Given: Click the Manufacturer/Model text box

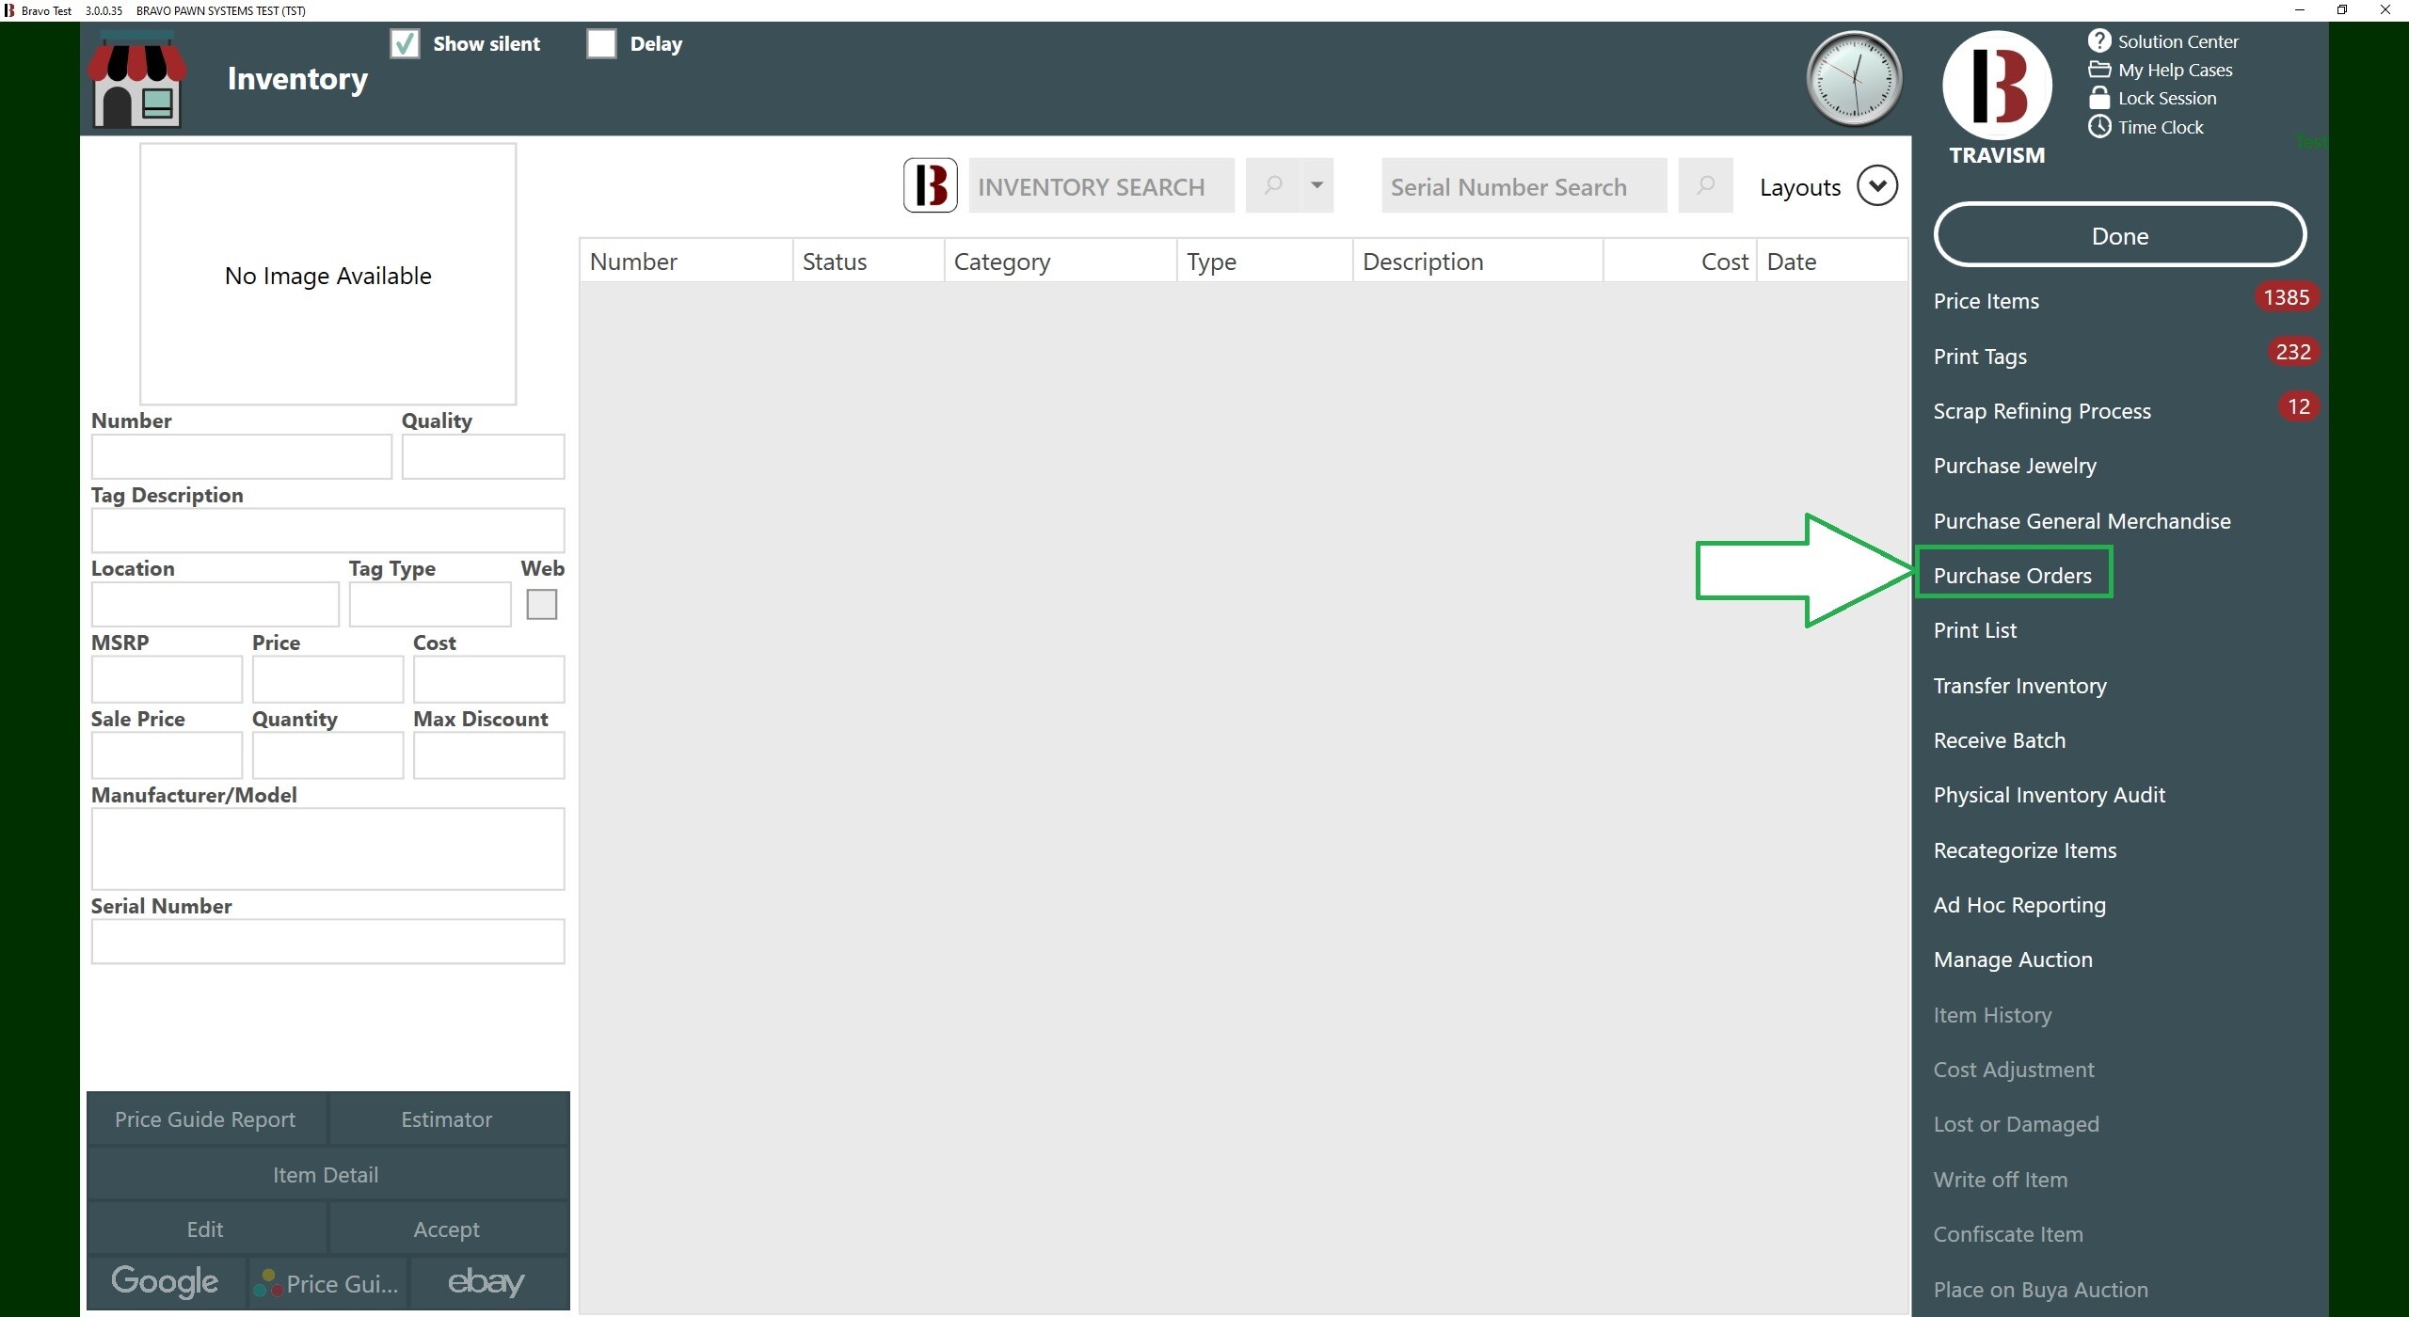Looking at the screenshot, I should pos(327,849).
